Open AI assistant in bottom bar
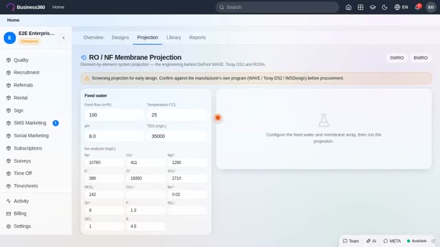This screenshot has height=247, width=440. point(371,241)
